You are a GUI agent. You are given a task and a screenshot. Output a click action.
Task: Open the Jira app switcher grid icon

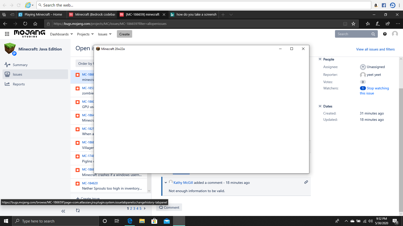[7, 34]
